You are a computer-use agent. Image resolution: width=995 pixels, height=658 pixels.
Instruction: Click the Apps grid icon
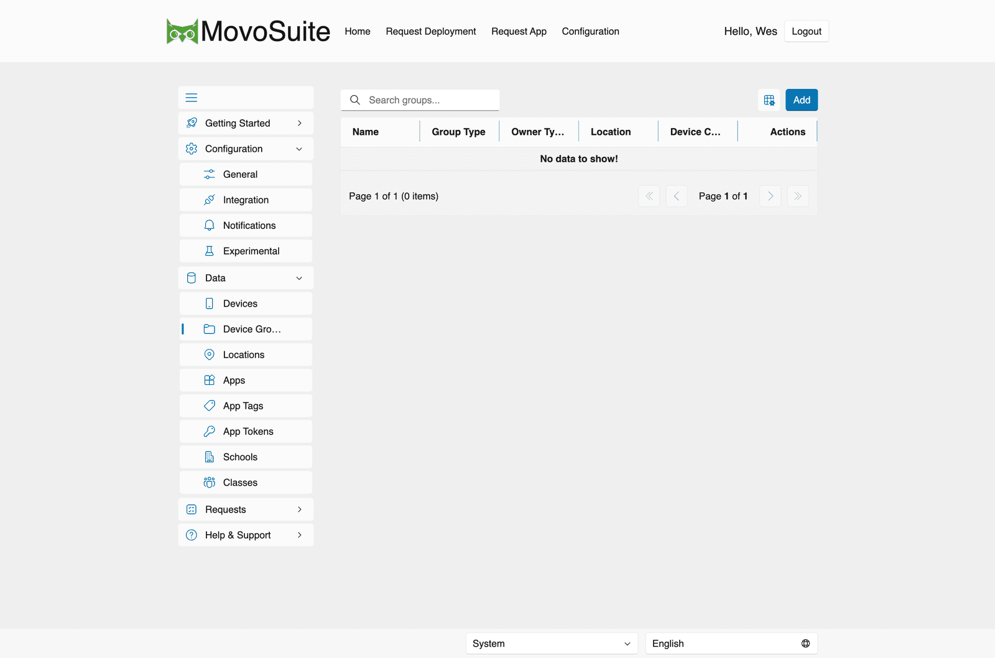point(210,380)
